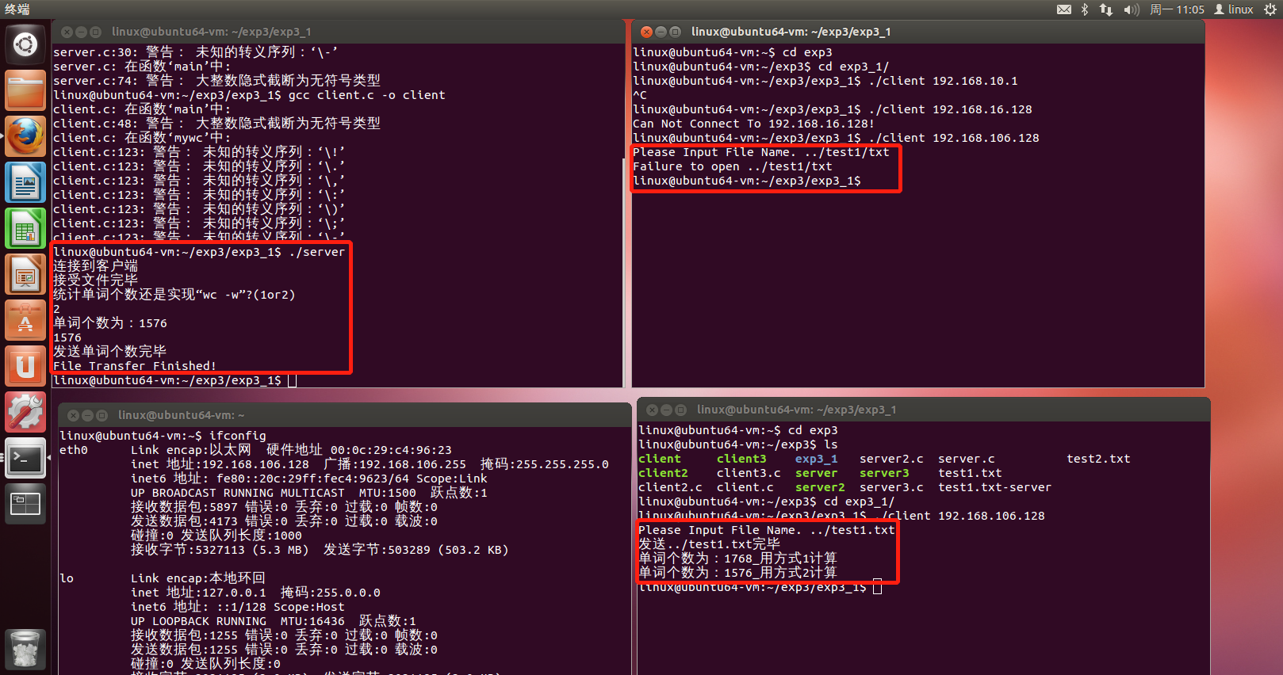Viewport: 1283px width, 675px height.
Task: Click '单词个数为：1576' line in server terminal
Action: point(110,323)
